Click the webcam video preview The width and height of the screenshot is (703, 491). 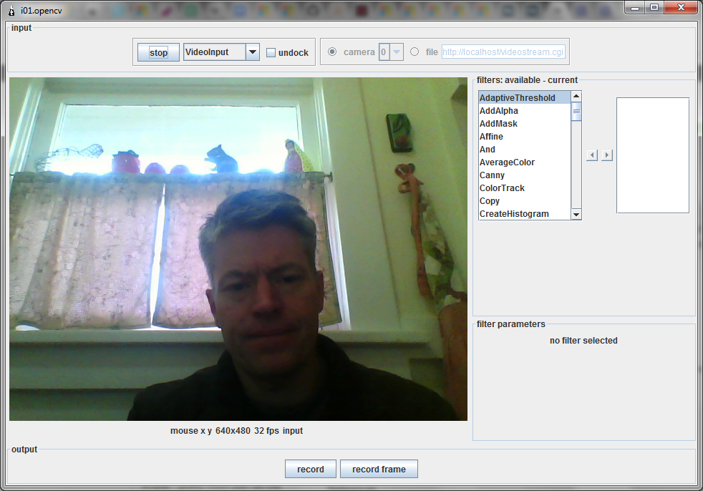238,249
